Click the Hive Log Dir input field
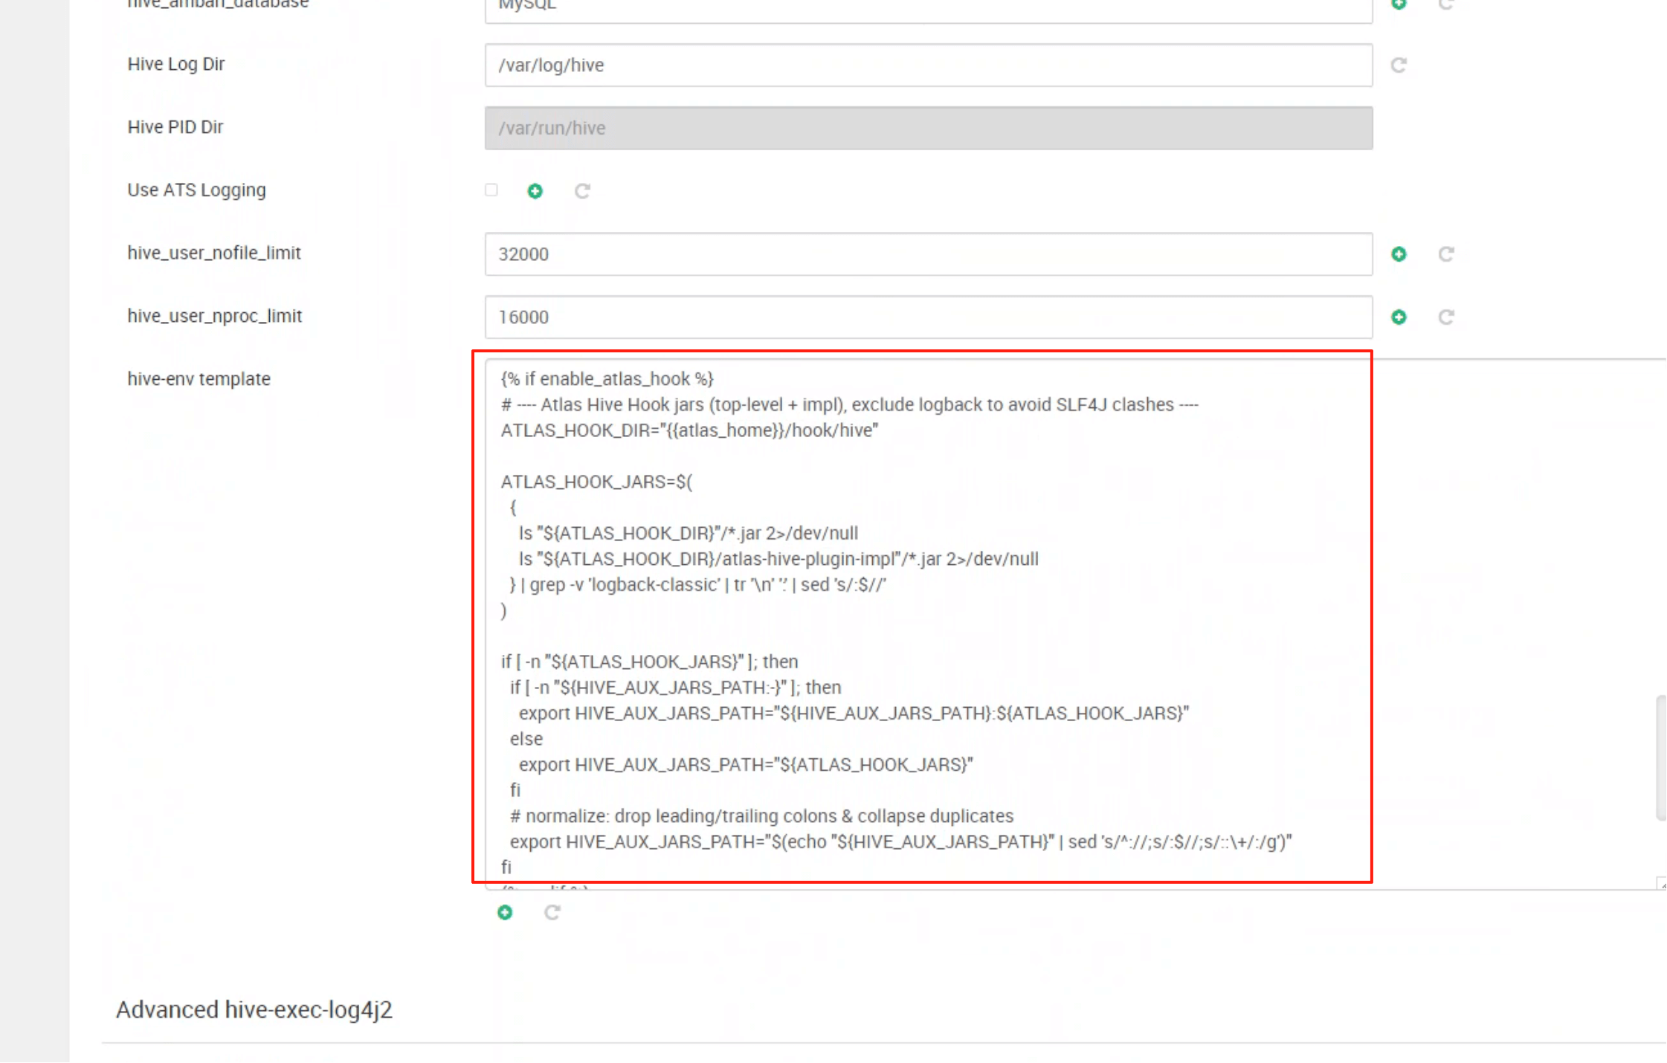This screenshot has height=1063, width=1667. click(x=928, y=65)
